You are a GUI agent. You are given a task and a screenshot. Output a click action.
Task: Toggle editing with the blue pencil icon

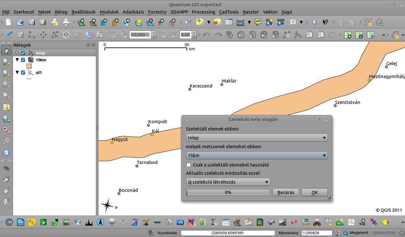[x=9, y=34]
